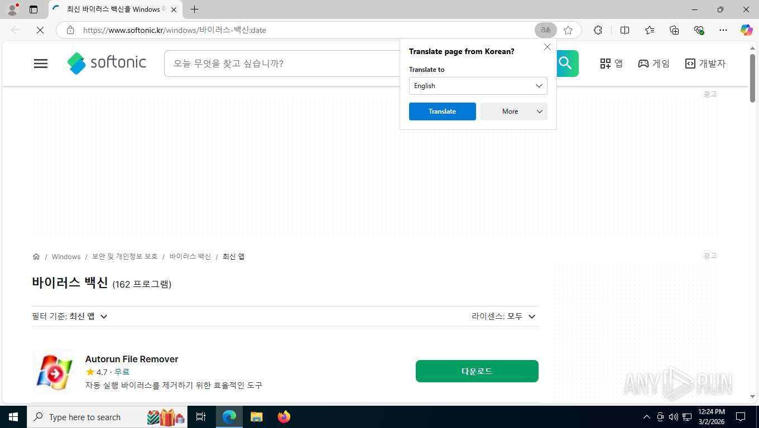Click the Softonic logo
Viewport: 759px width, 428px height.
coord(107,63)
